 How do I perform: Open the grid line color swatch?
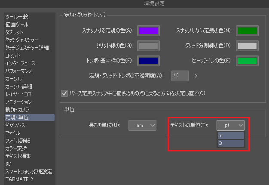tap(148, 46)
